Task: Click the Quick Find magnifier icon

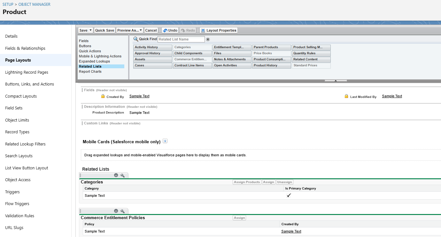Action: [136, 39]
